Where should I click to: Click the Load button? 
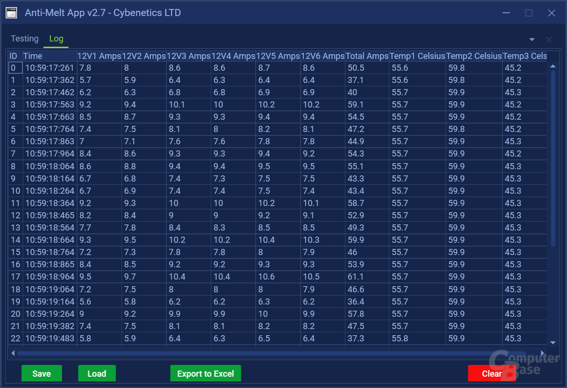[97, 373]
